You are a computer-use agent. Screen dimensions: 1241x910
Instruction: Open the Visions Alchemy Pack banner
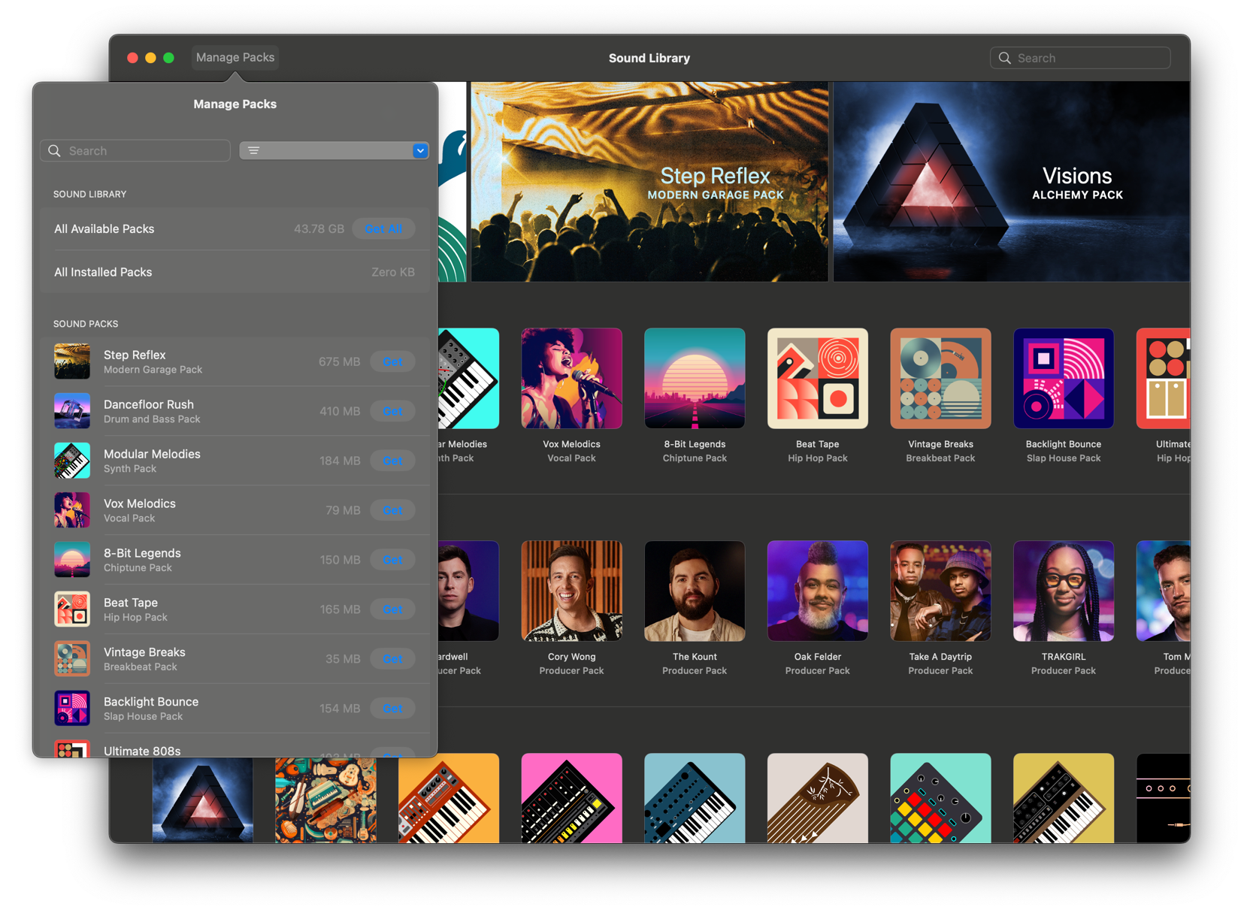[1012, 182]
